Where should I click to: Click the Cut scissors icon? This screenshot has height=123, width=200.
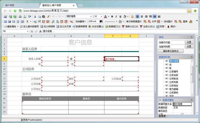(x=35, y=17)
